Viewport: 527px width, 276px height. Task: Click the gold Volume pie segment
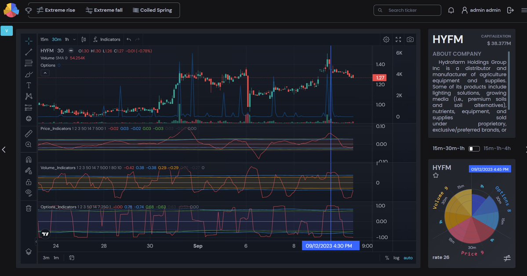[x=458, y=209]
